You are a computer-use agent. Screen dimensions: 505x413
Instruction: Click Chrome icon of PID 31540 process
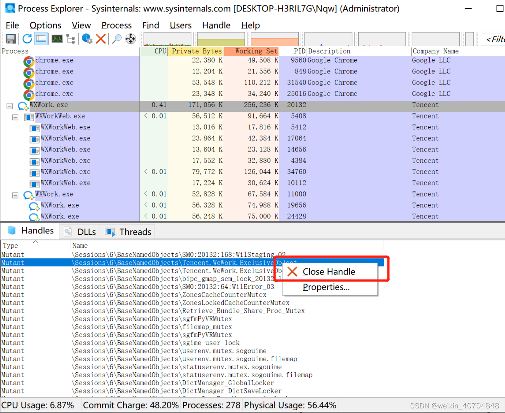tap(29, 83)
